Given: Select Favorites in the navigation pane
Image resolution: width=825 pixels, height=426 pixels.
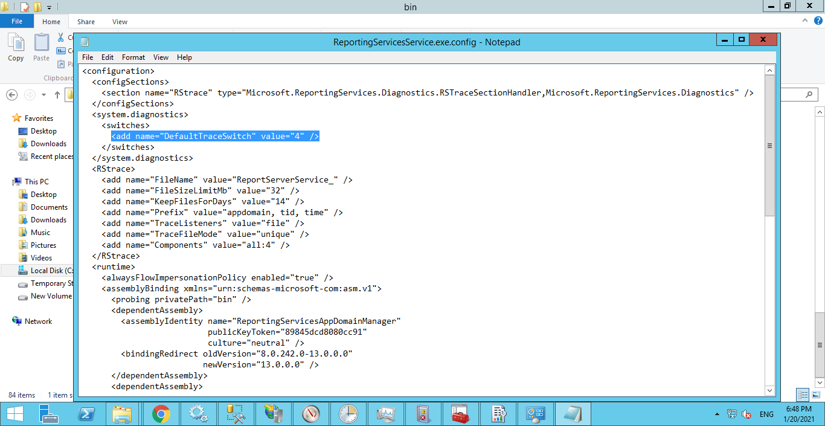Looking at the screenshot, I should pos(39,118).
